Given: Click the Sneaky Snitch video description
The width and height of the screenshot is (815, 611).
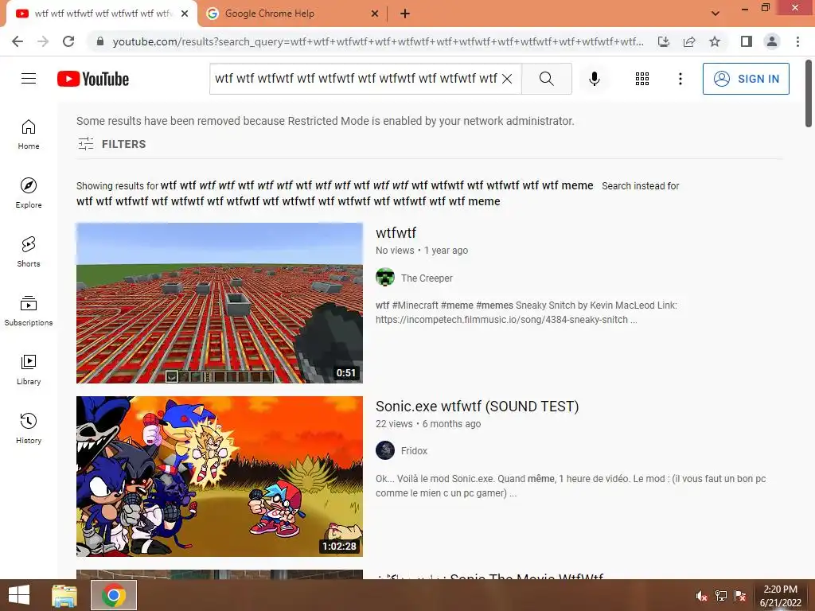Looking at the screenshot, I should [x=527, y=312].
